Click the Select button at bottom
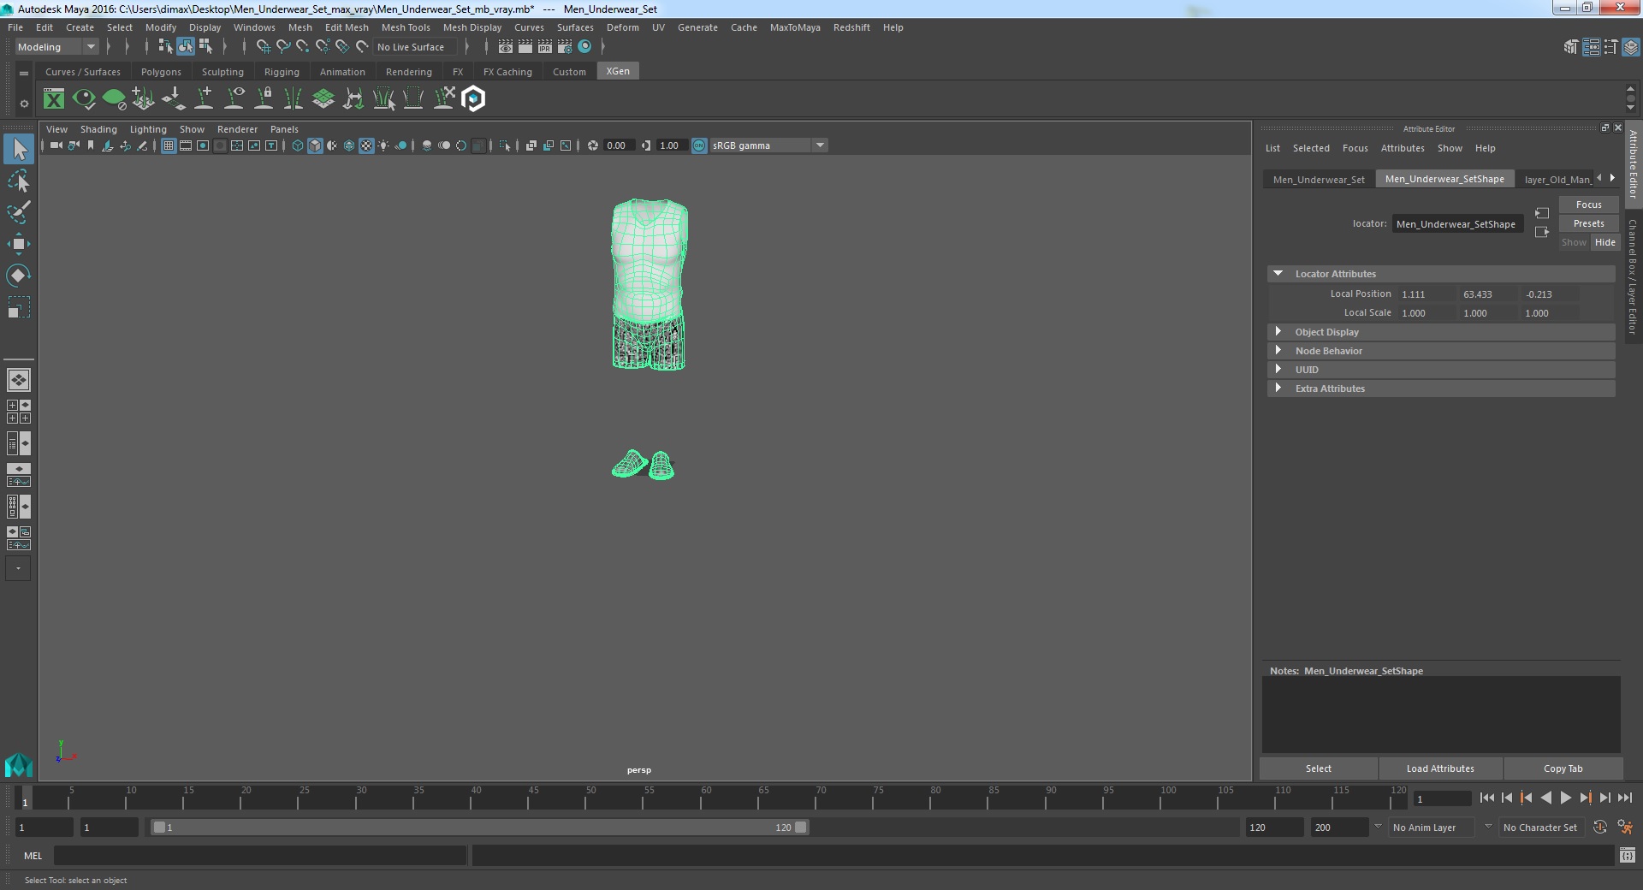1643x890 pixels. 1318,768
